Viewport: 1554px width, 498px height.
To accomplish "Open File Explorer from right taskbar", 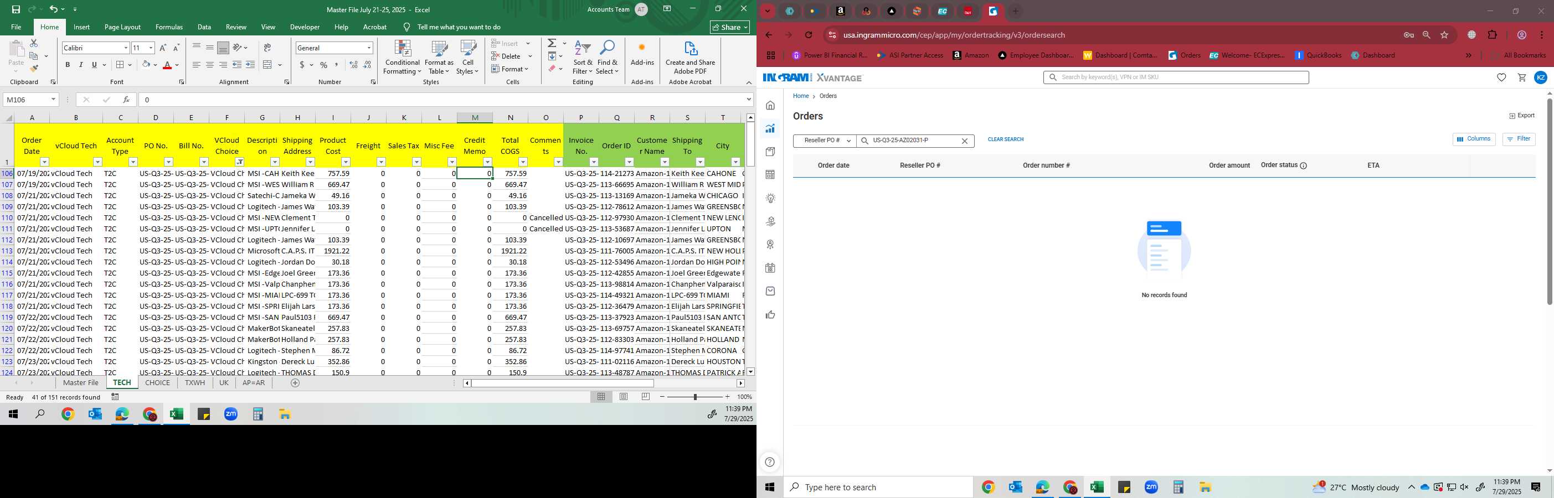I will tap(1205, 487).
